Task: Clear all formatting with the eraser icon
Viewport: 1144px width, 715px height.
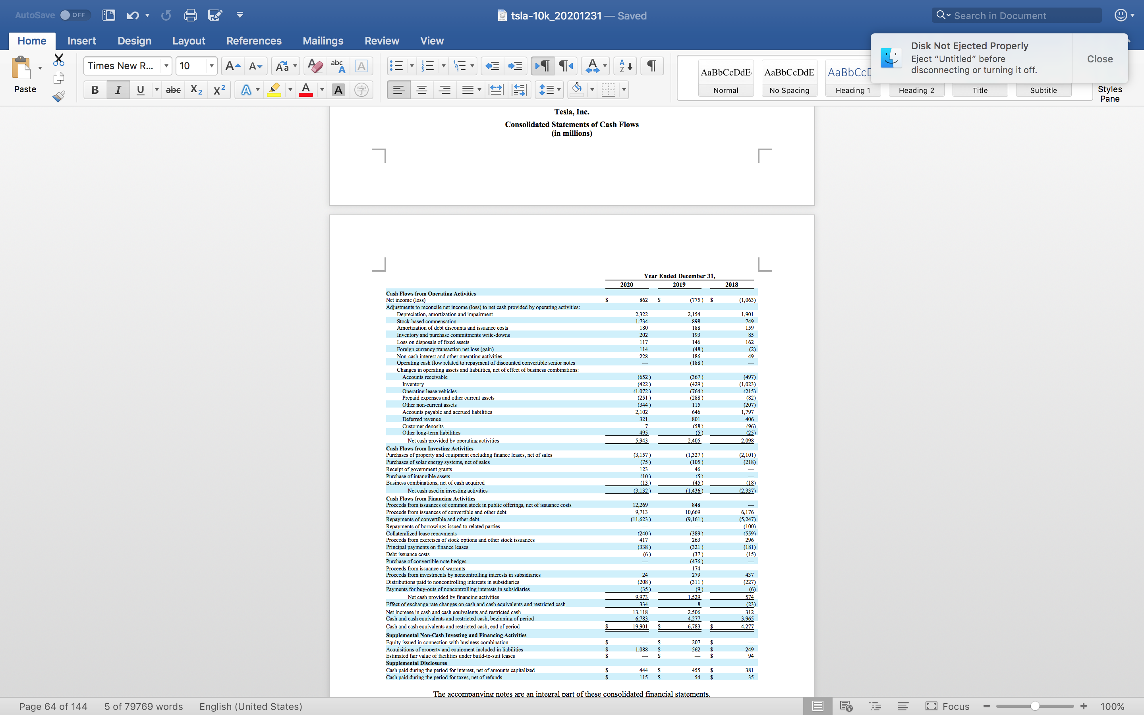Action: point(315,66)
